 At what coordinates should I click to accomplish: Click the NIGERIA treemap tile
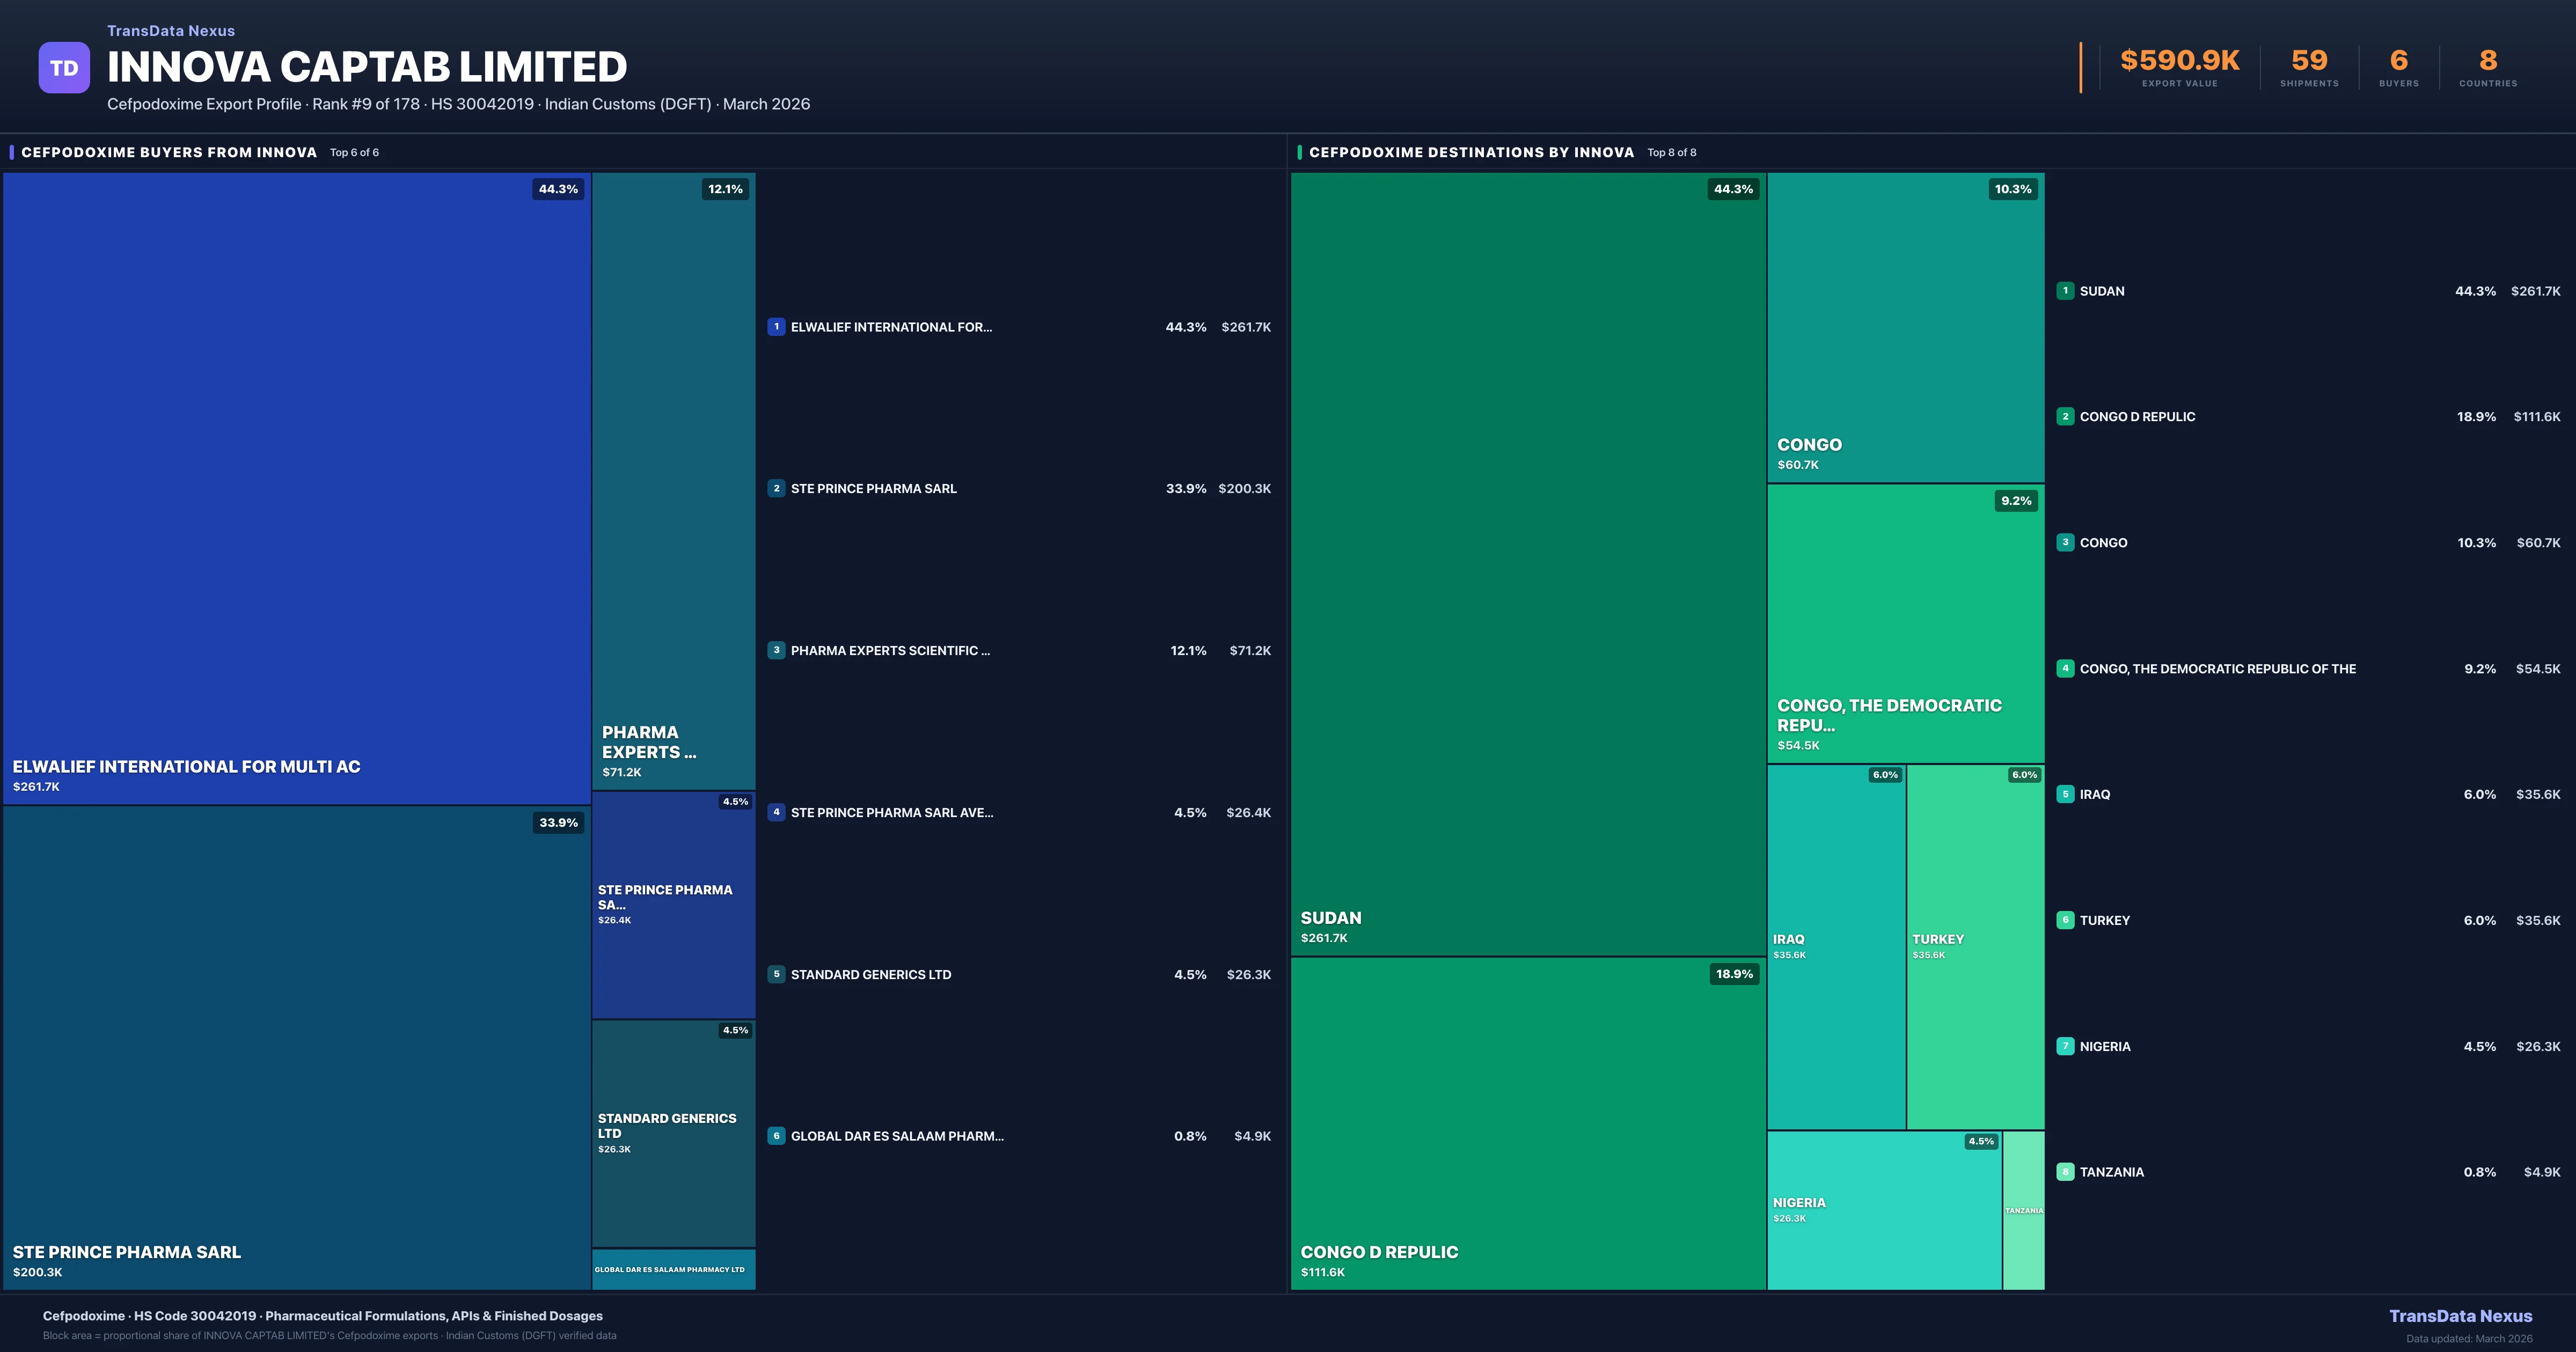1884,1210
